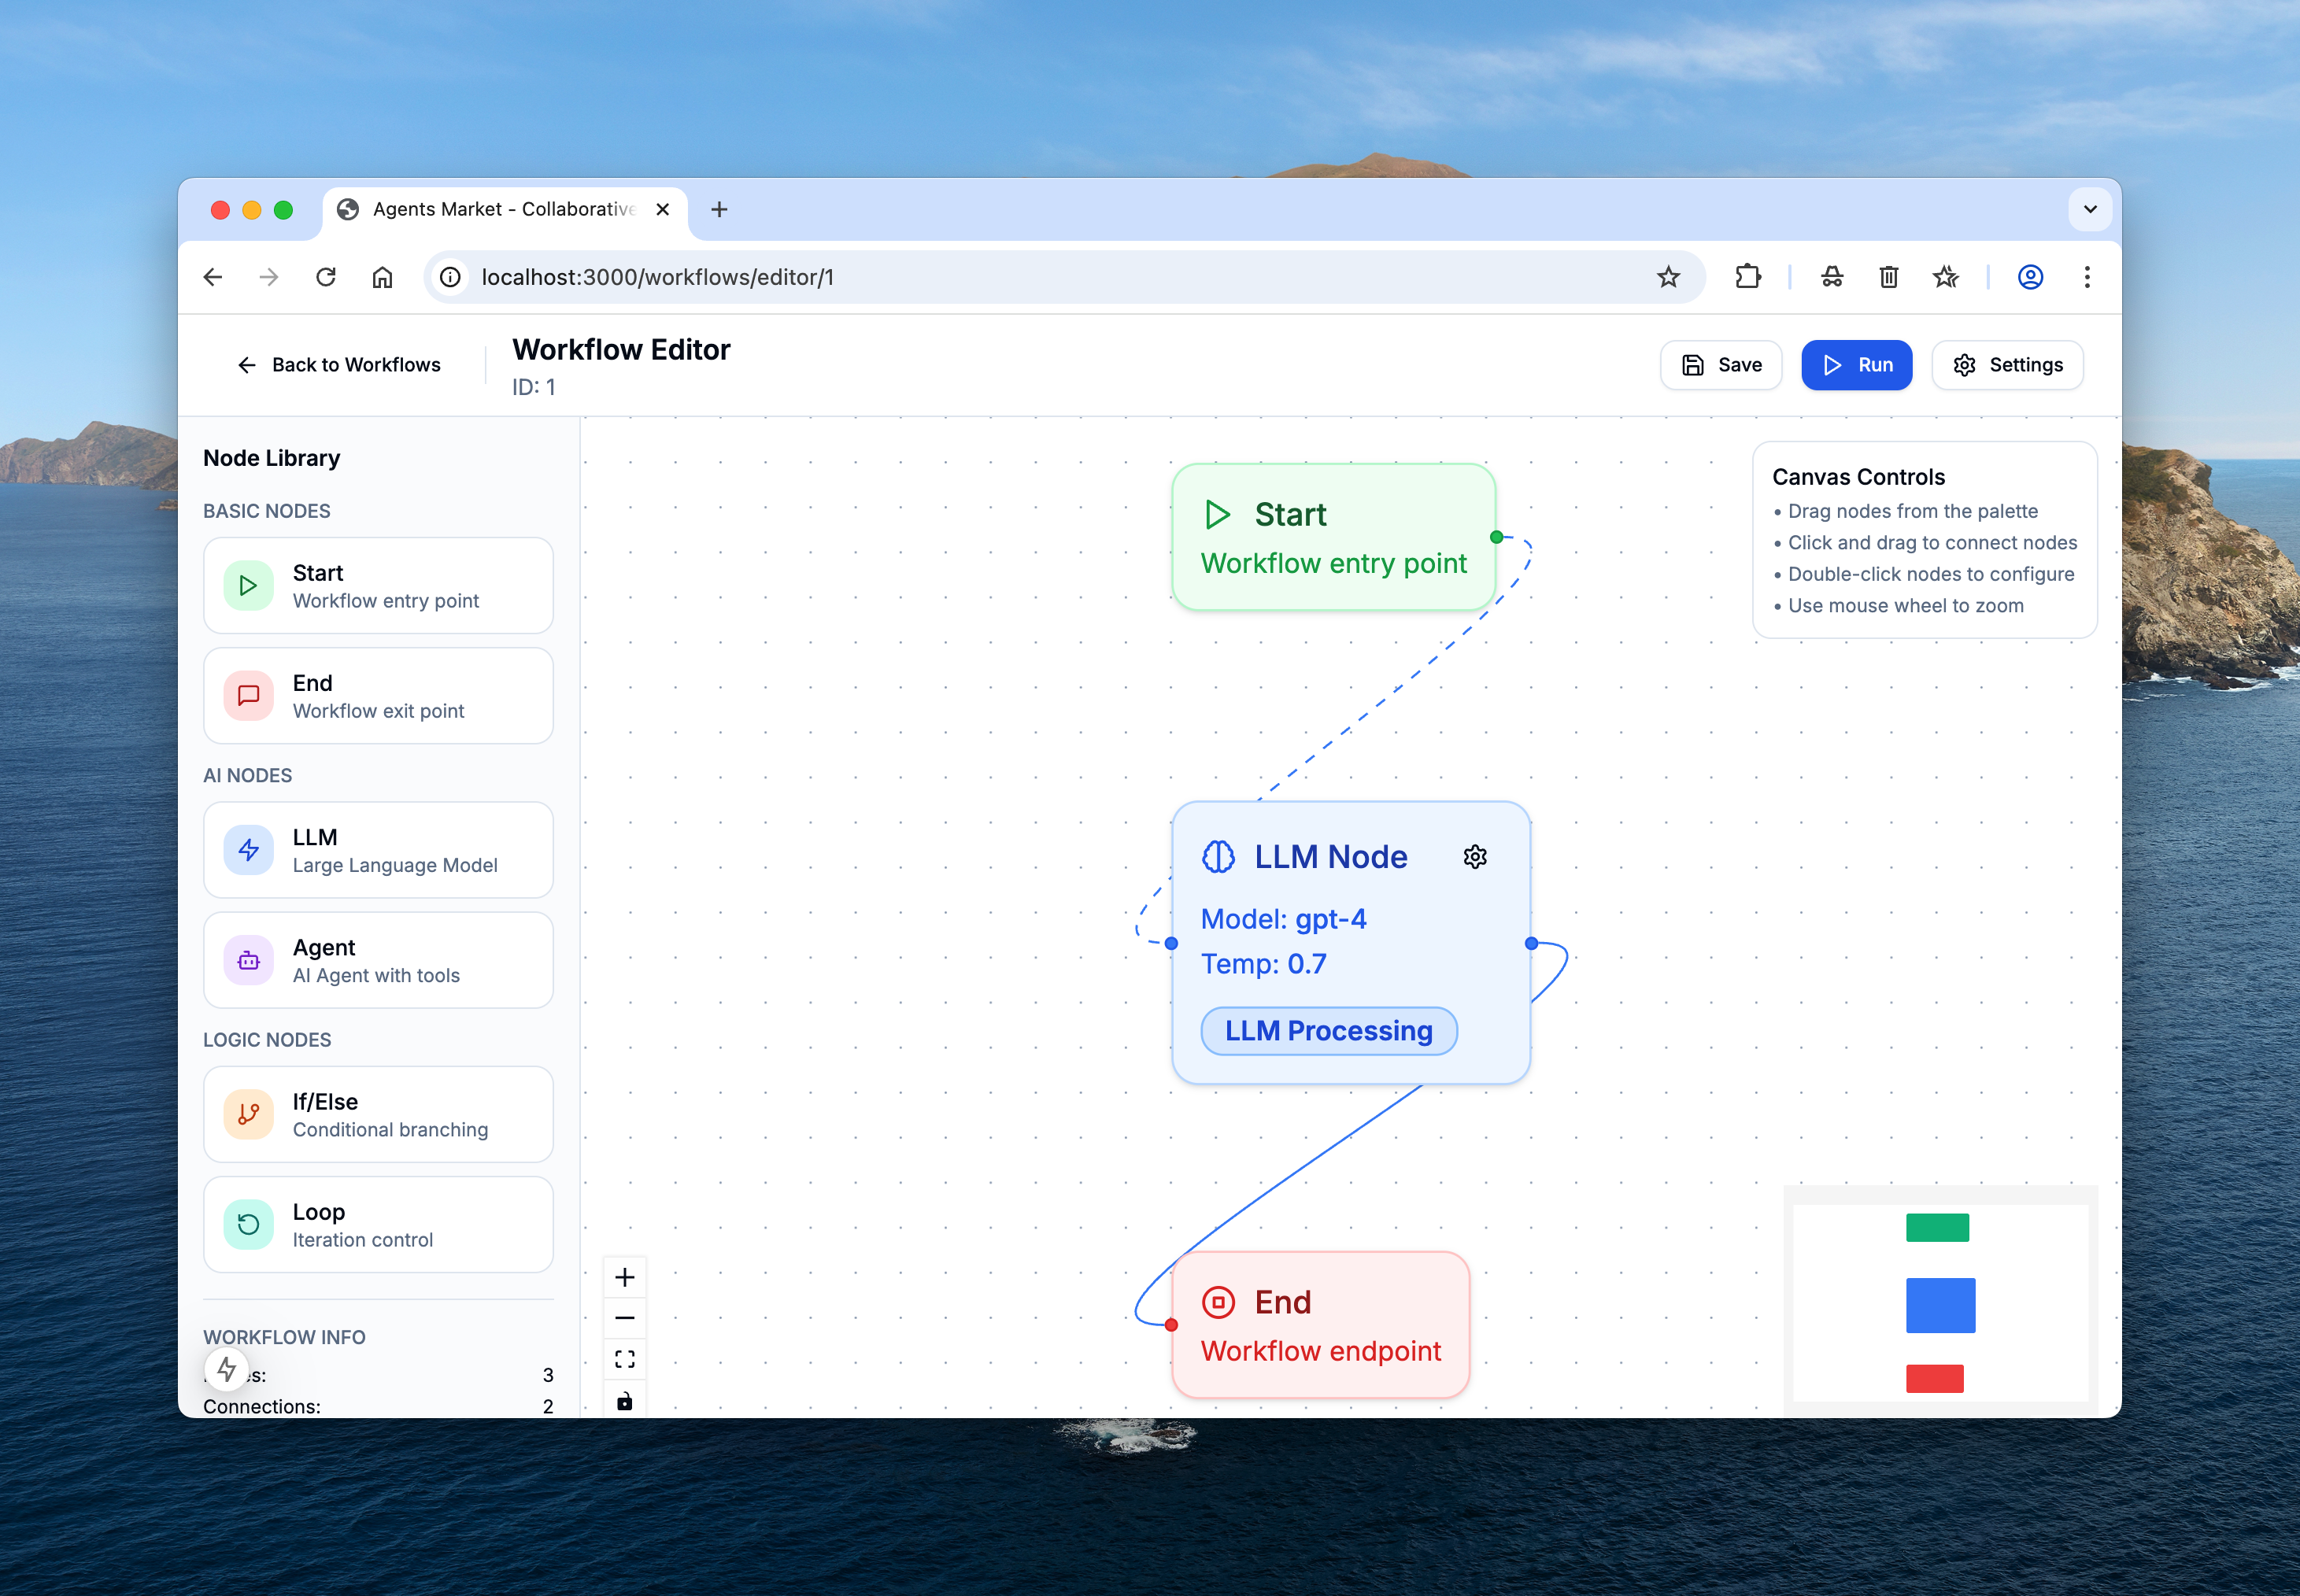Fit view using the frame icon
The width and height of the screenshot is (2300, 1596).
(625, 1358)
